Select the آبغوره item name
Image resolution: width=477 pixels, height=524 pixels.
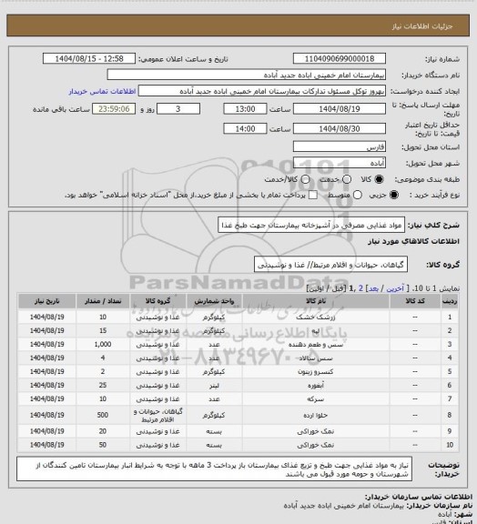click(x=316, y=386)
